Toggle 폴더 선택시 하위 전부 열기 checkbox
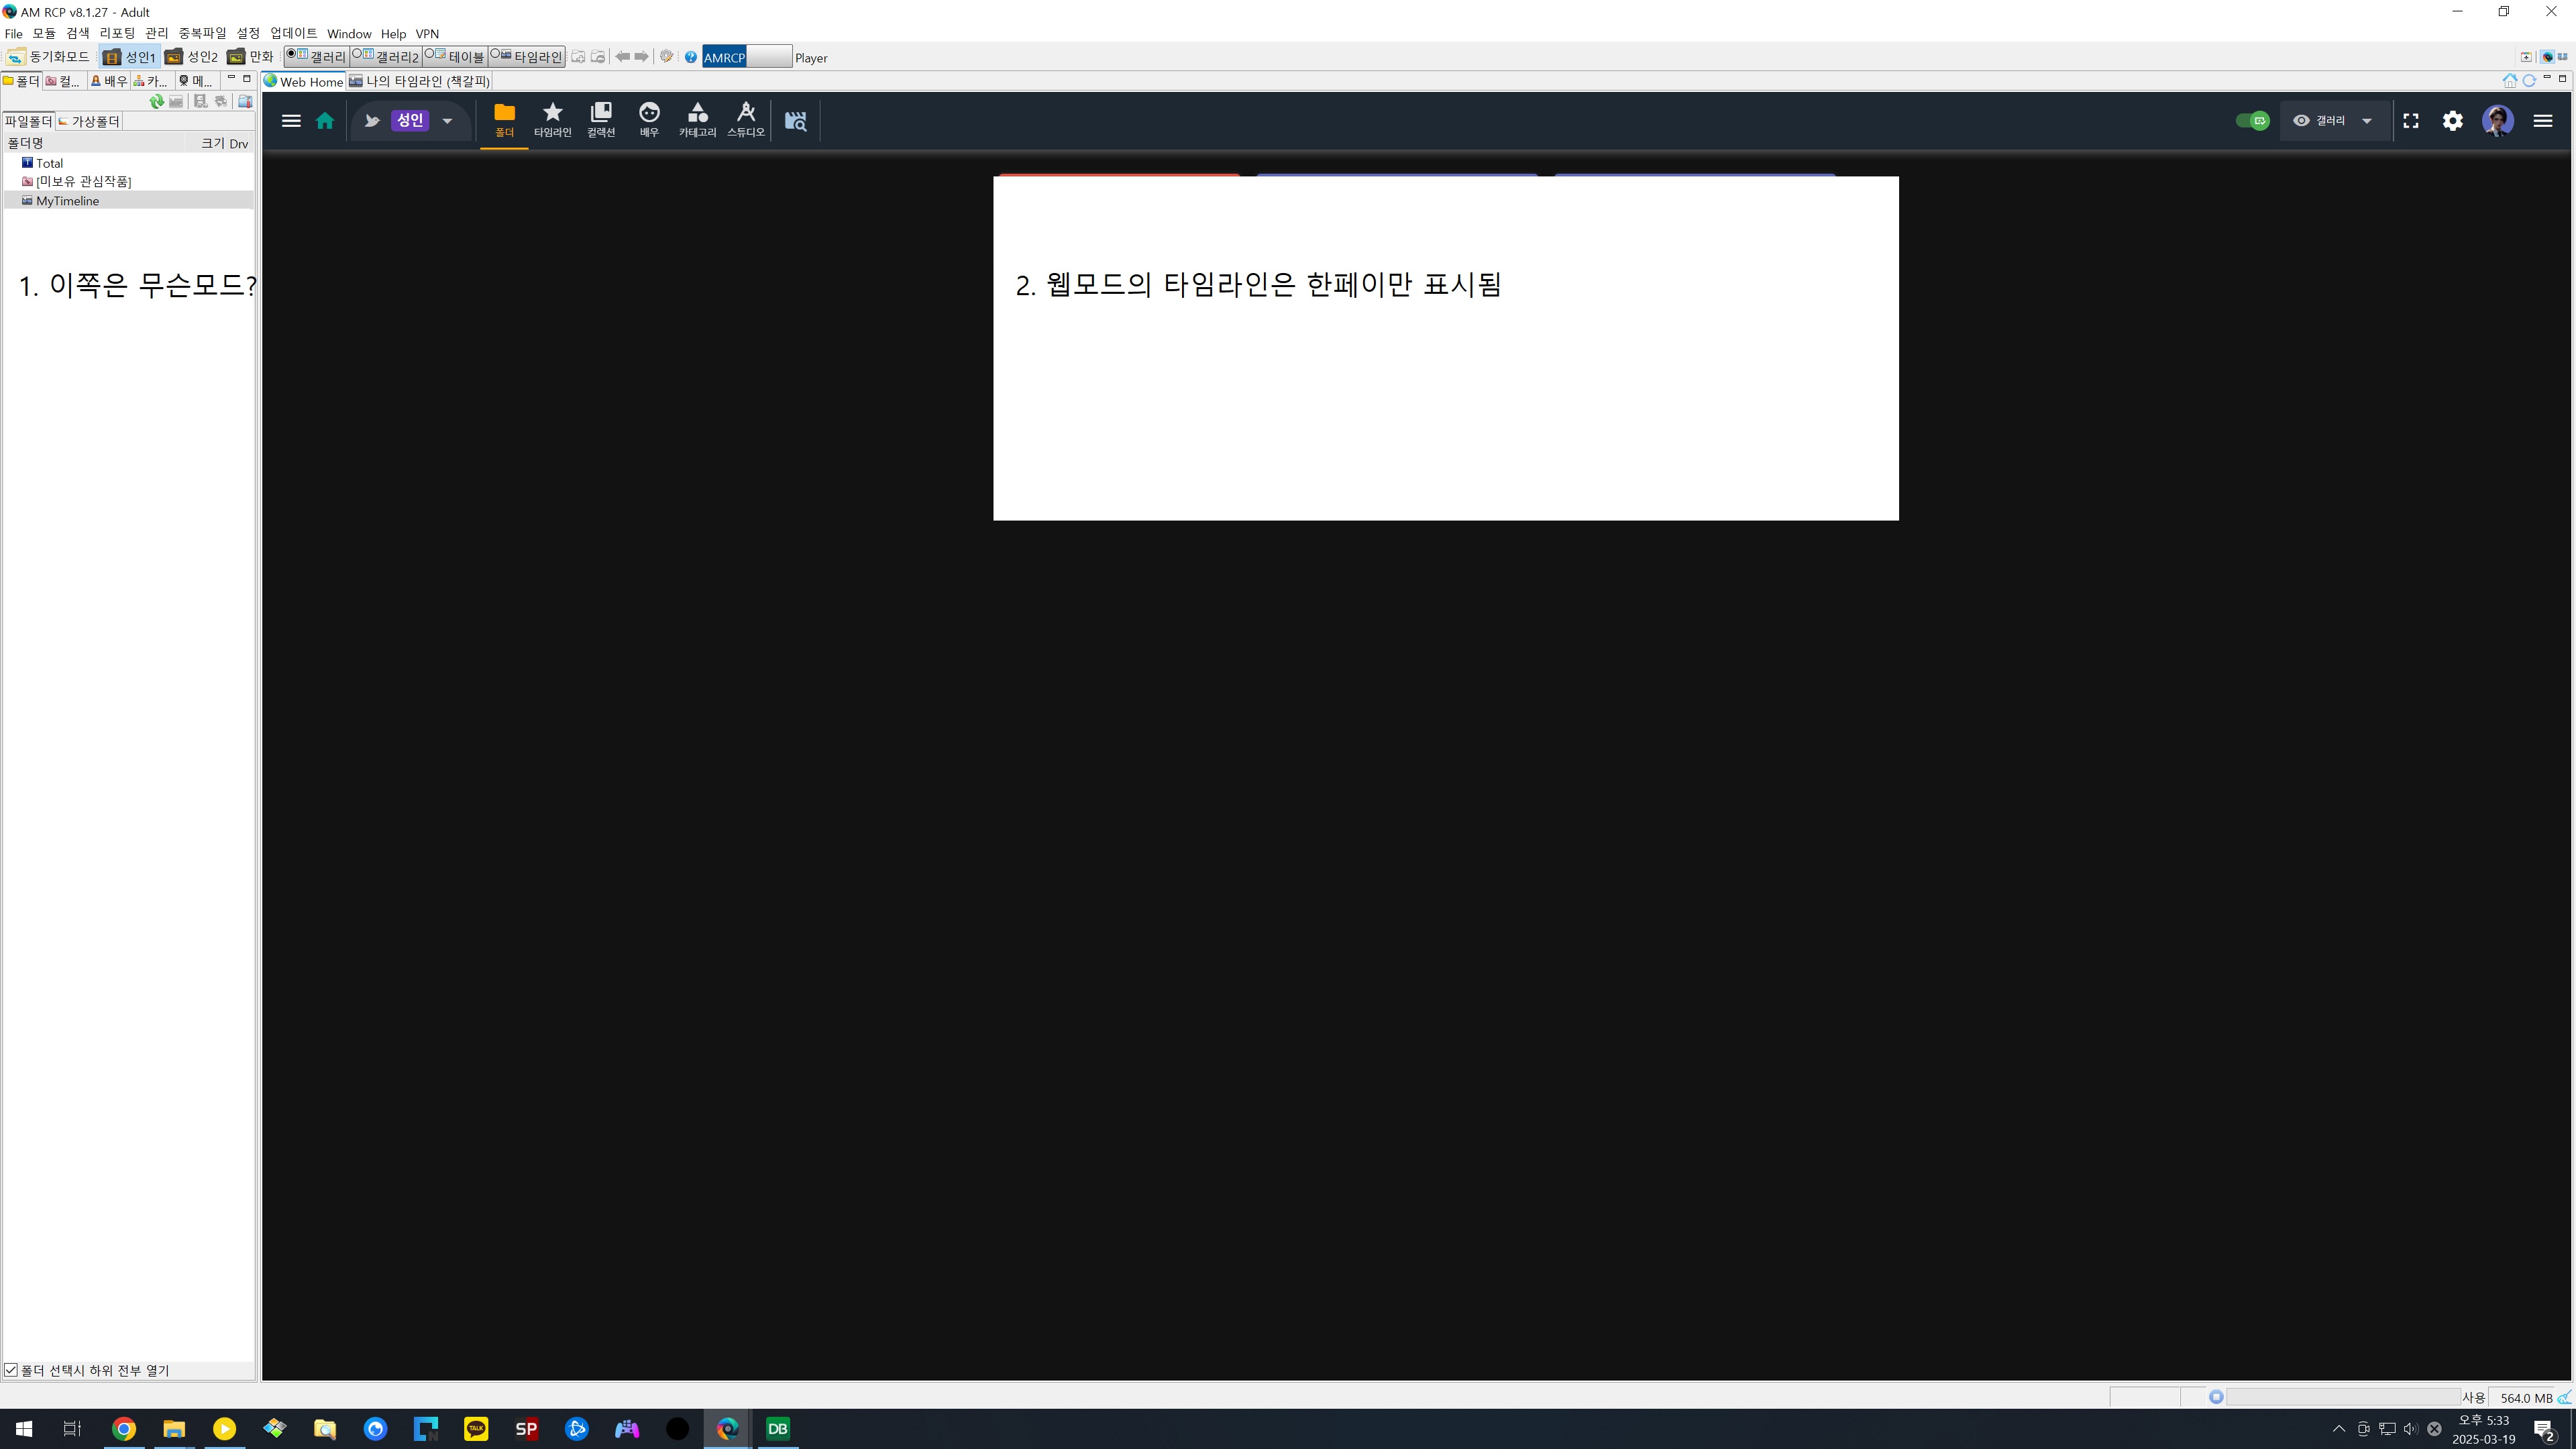Screen dimensions: 2576x1449 click(11, 1370)
